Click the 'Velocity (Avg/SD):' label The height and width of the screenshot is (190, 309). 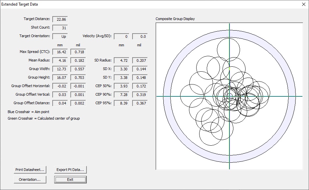[97, 36]
